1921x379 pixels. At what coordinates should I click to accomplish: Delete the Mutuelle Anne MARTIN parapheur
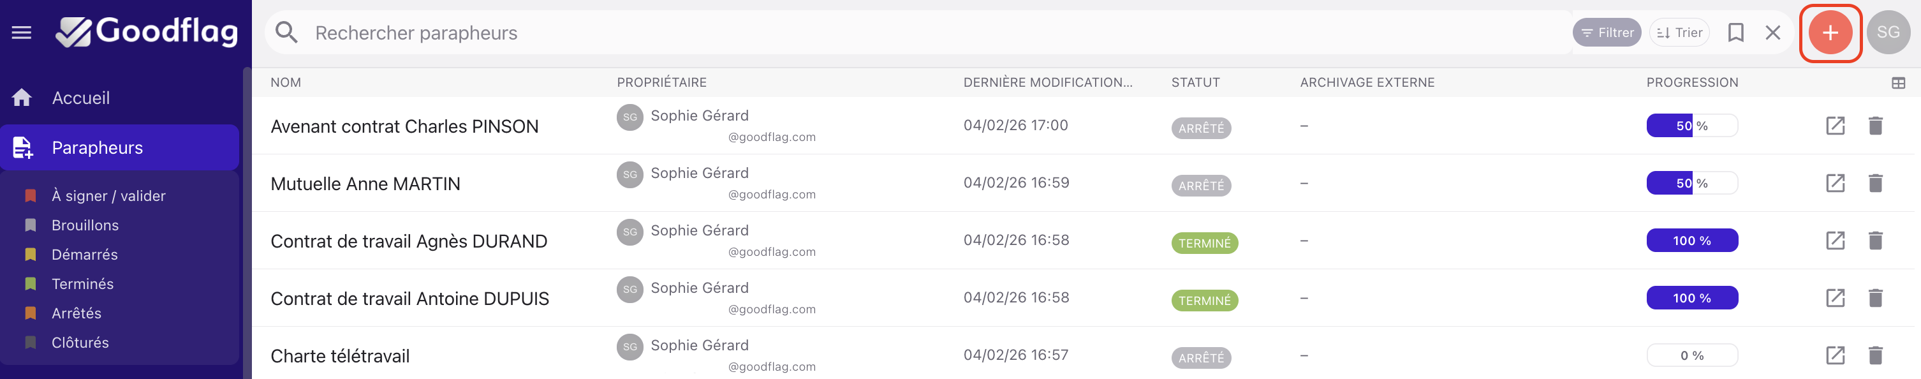(x=1875, y=182)
